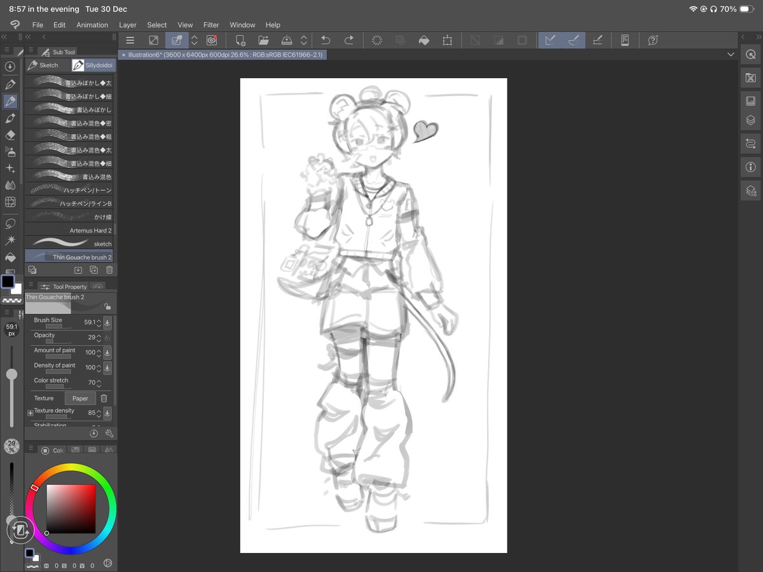Open the File menu
Image resolution: width=763 pixels, height=572 pixels.
(x=38, y=25)
